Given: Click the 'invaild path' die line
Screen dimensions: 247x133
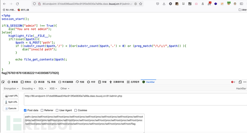Looking at the screenshot, I should click(39, 49).
